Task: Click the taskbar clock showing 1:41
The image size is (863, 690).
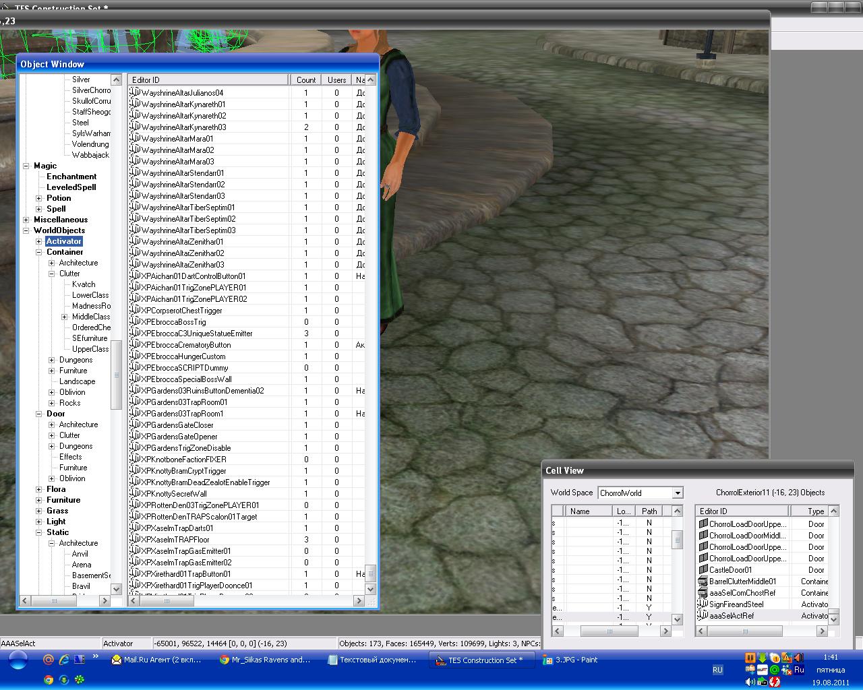Action: click(831, 657)
